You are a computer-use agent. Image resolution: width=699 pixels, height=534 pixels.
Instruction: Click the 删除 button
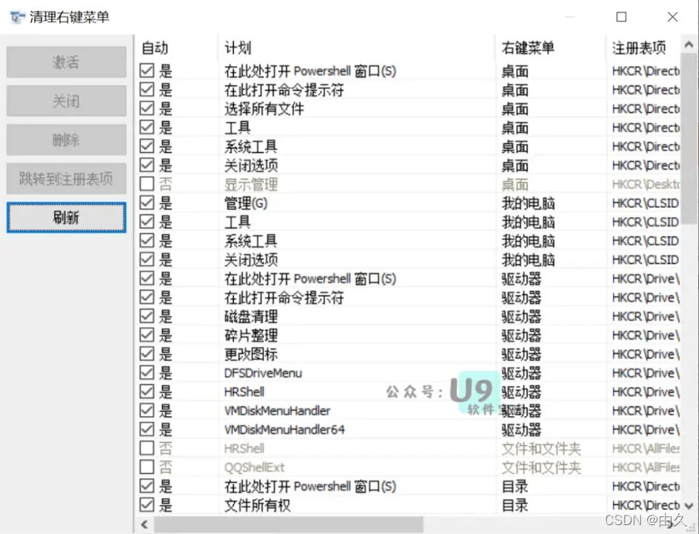pyautogui.click(x=67, y=140)
